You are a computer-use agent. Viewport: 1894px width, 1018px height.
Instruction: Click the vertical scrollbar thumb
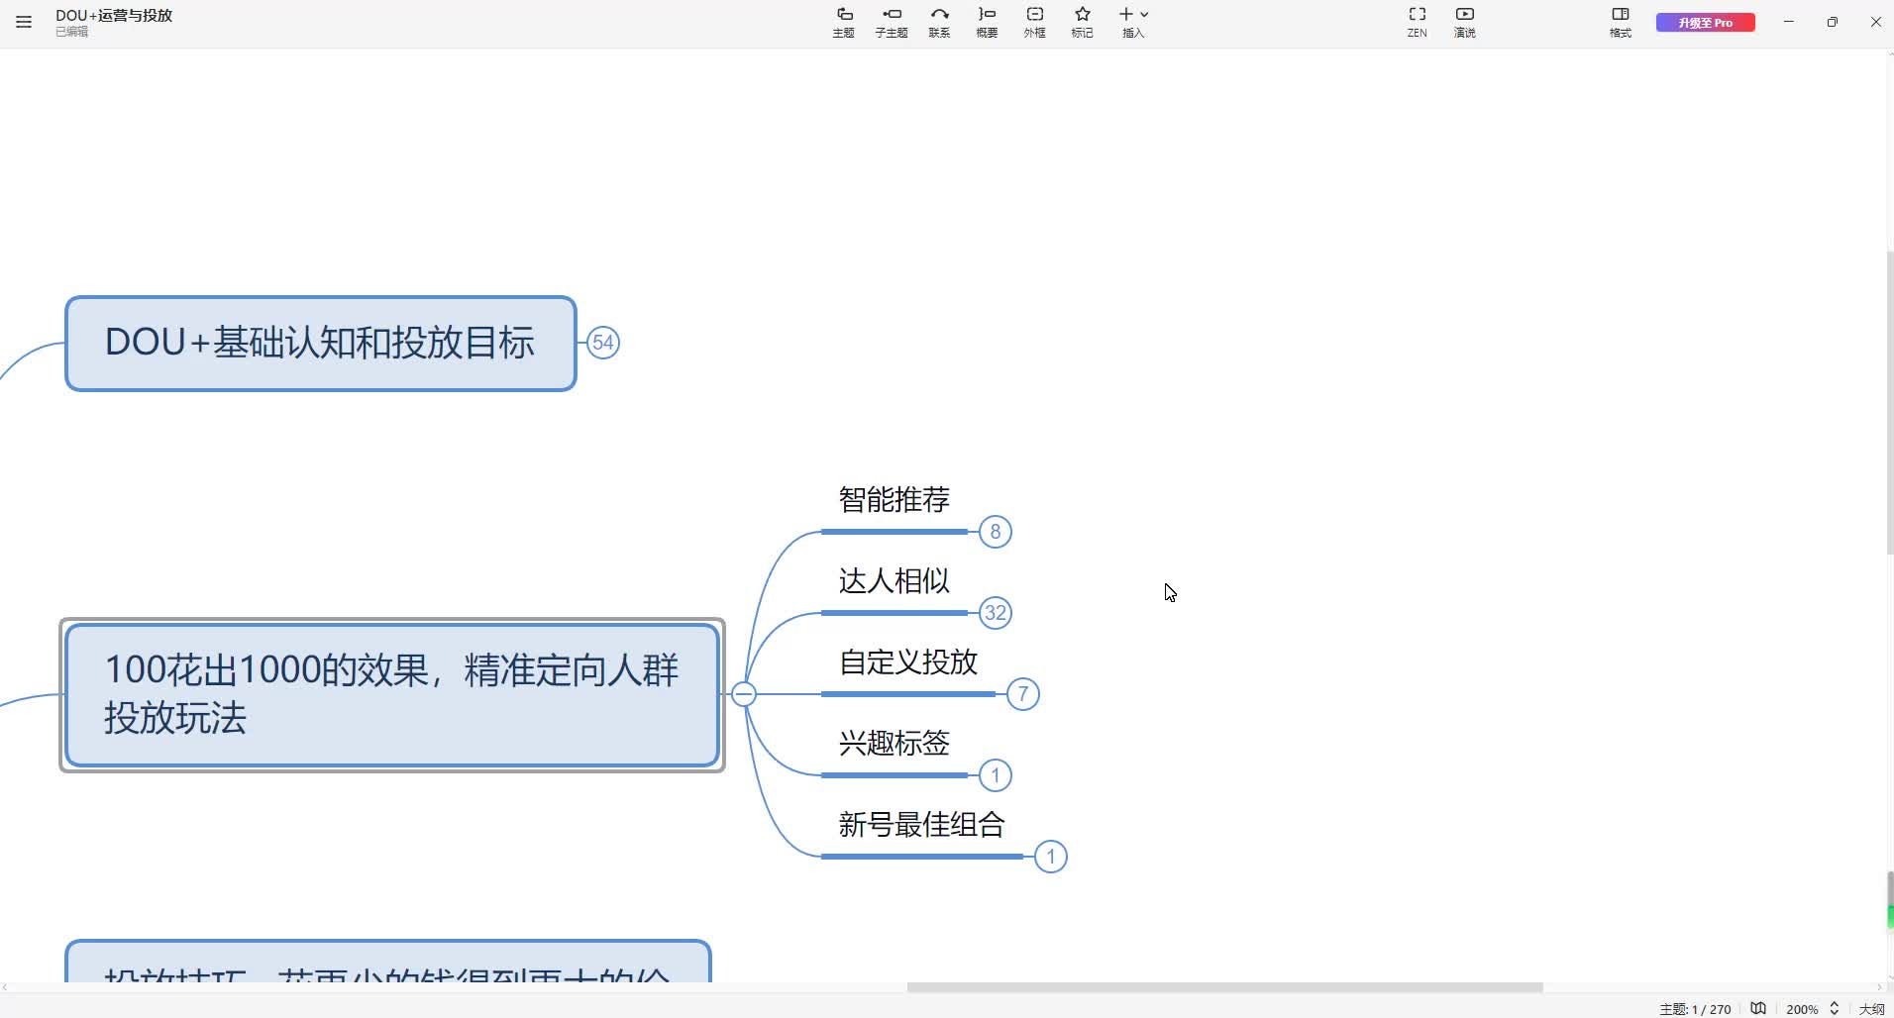click(1889, 403)
